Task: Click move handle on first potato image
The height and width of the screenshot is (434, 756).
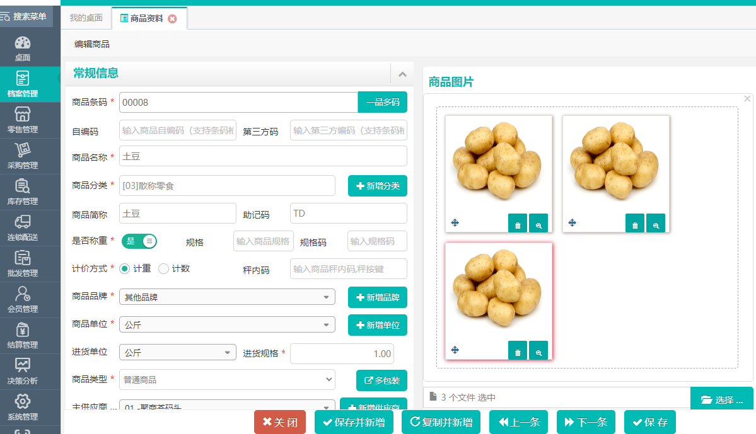Action: click(455, 222)
